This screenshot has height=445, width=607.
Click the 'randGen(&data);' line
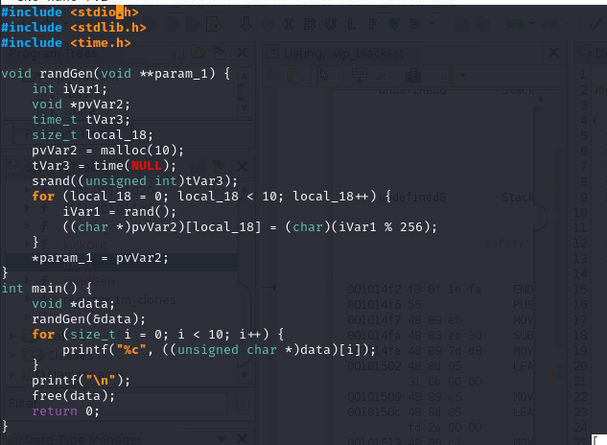pos(88,319)
